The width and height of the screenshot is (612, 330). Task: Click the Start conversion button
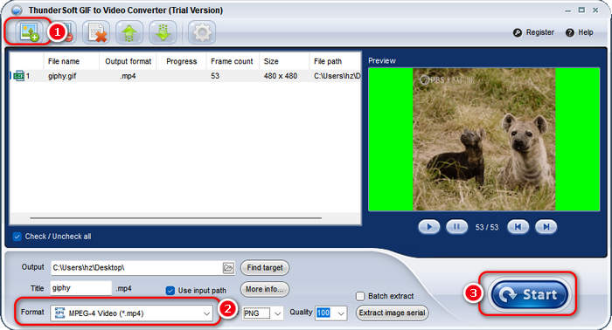click(x=530, y=294)
